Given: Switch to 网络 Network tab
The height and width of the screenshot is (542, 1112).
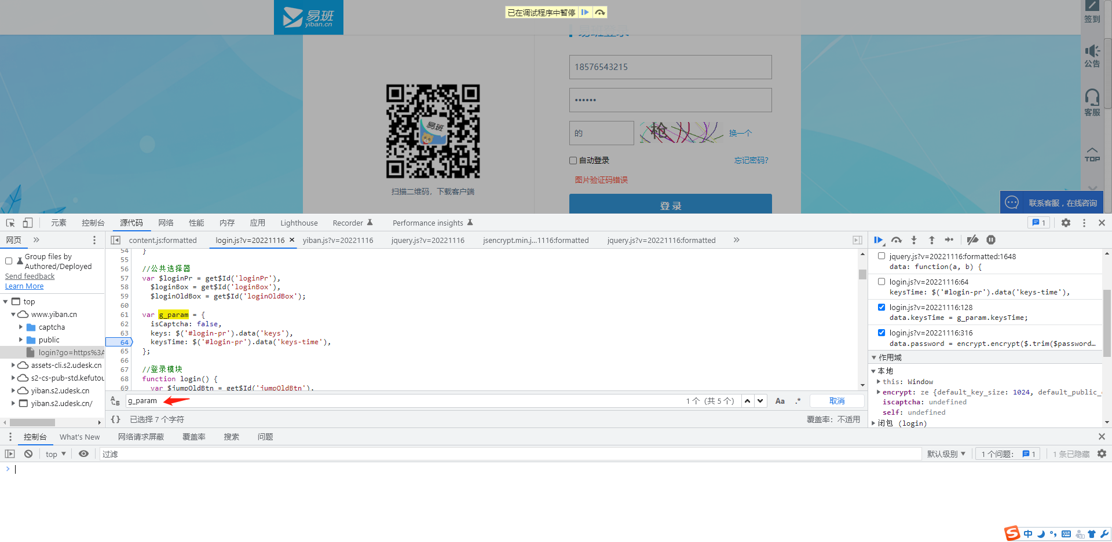Looking at the screenshot, I should (166, 223).
